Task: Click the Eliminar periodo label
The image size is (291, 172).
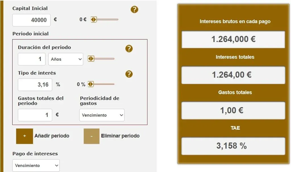Action: (x=120, y=136)
